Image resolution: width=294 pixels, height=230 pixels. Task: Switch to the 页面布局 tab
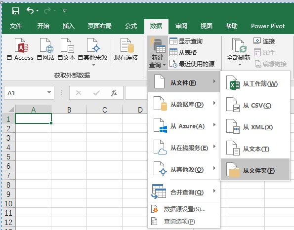click(100, 26)
